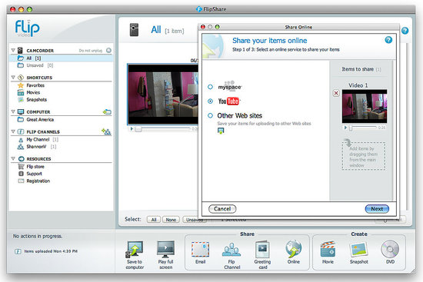This screenshot has width=423, height=282.
Task: Click the new computer folder icon
Action: 107,111
